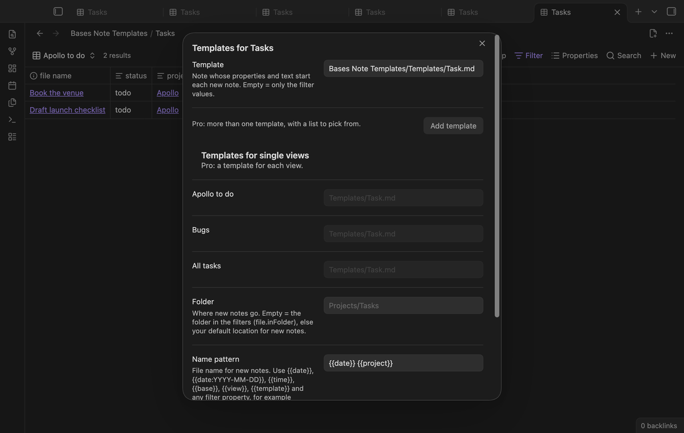The height and width of the screenshot is (433, 684).
Task: Close the active Tasks tab
Action: [617, 12]
